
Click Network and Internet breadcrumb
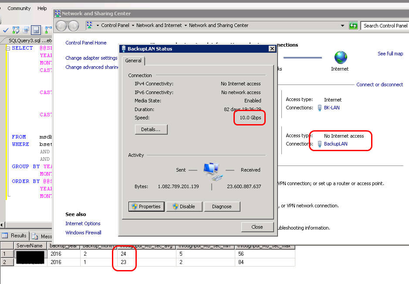[159, 25]
